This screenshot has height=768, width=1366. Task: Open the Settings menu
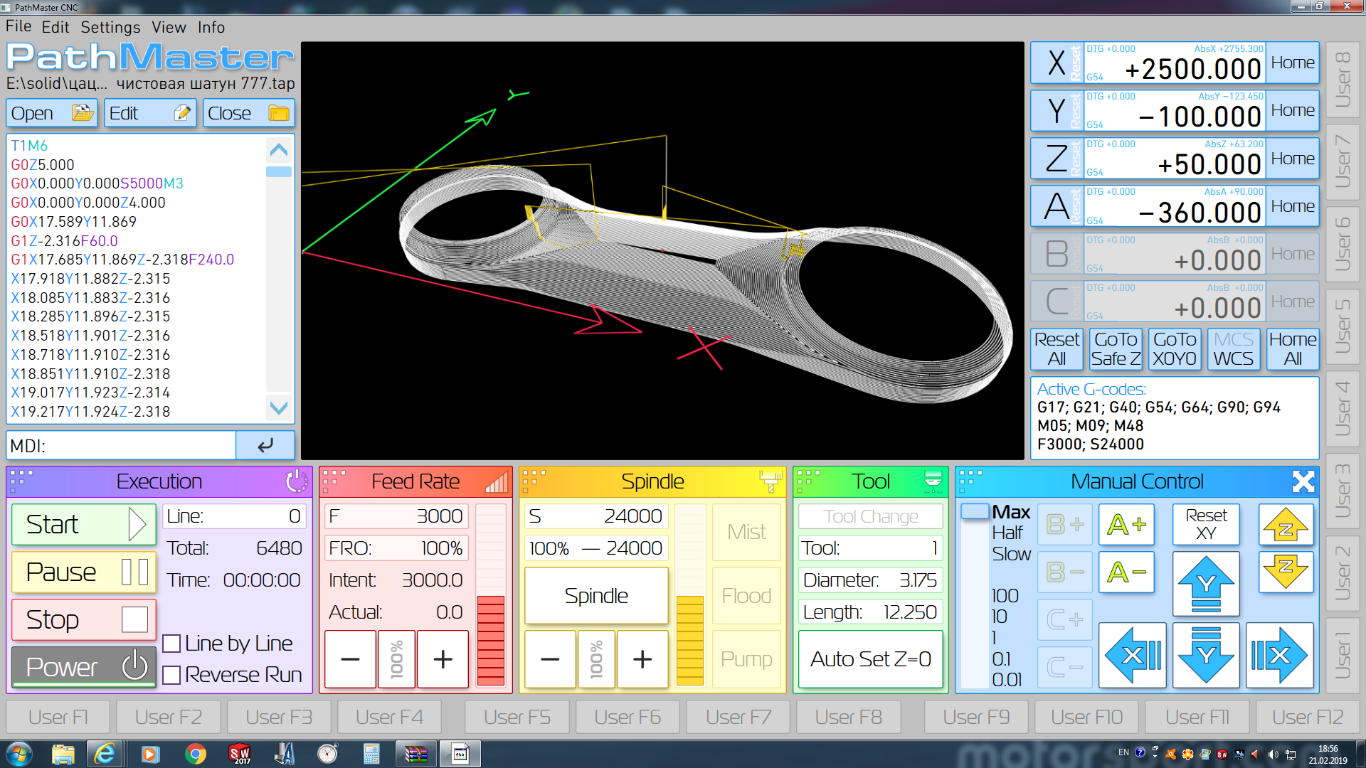[x=110, y=27]
